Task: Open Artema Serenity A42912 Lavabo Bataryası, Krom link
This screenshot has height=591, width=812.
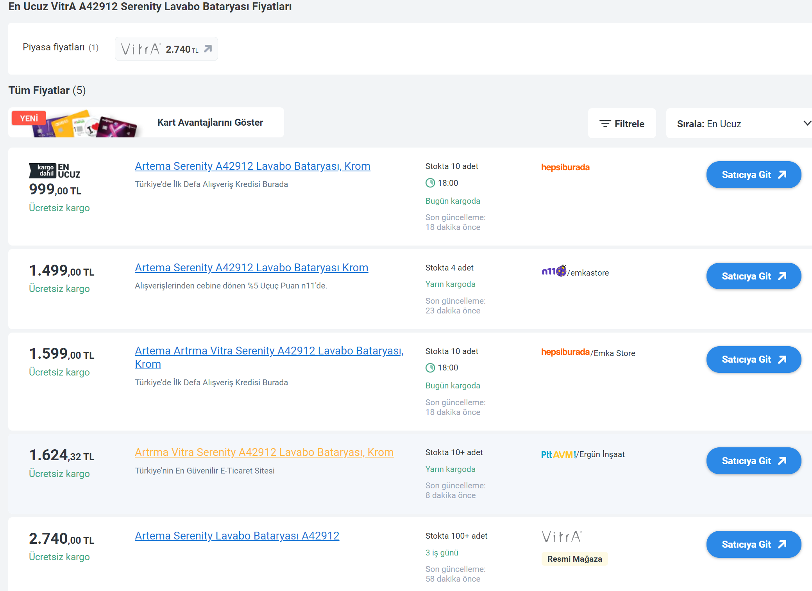Action: coord(252,166)
